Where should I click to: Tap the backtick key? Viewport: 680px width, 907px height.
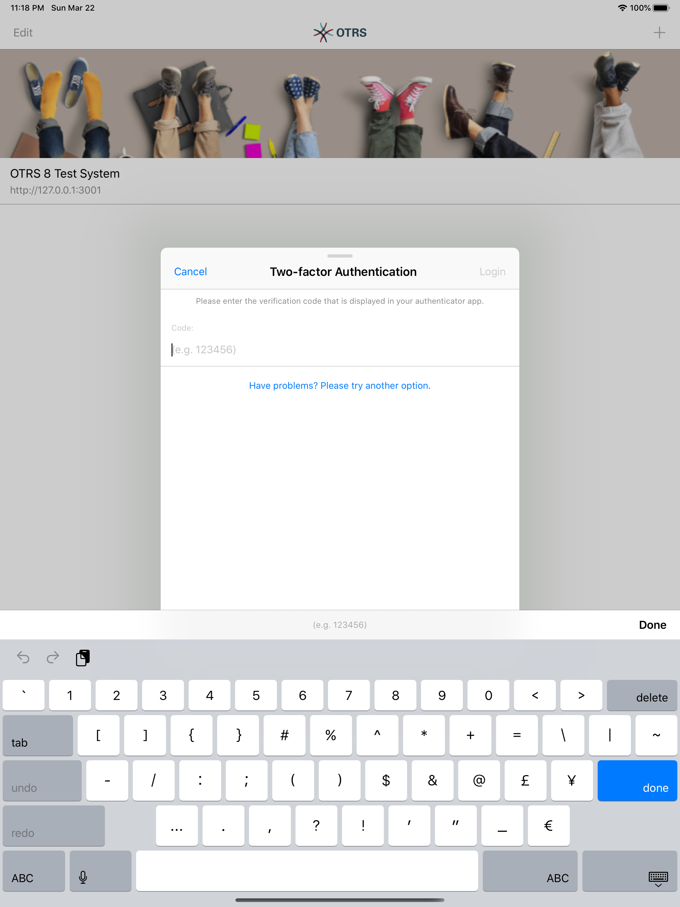coord(23,696)
